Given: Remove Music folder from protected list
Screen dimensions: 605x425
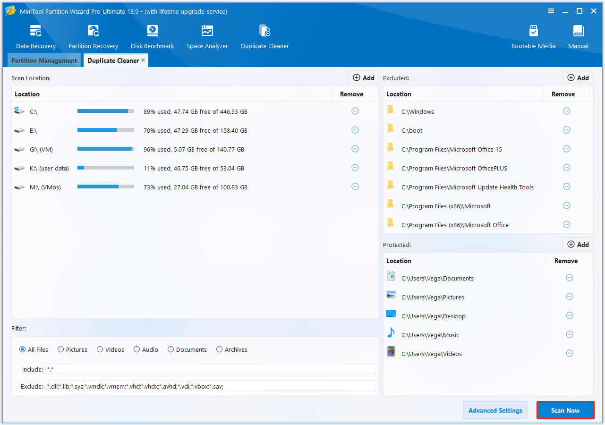Looking at the screenshot, I should tap(570, 334).
